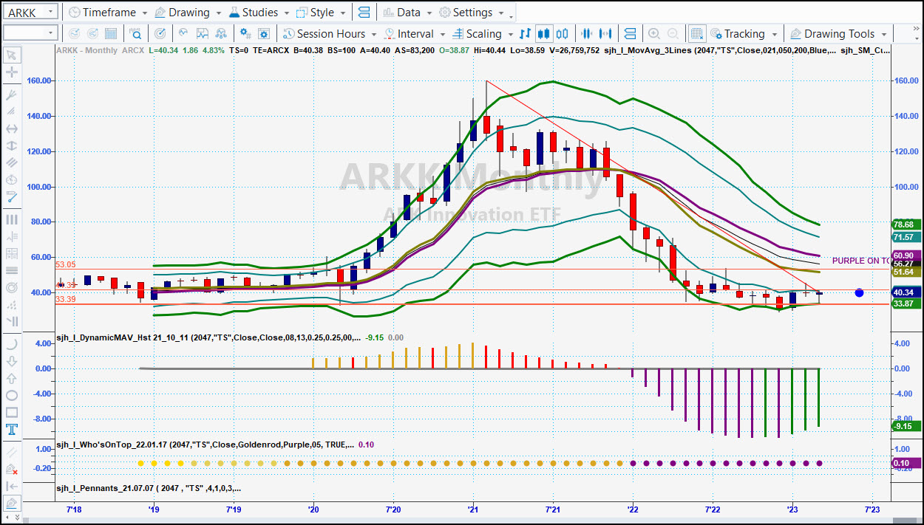
Task: Click the '22 label on the time axis
Action: (633, 509)
